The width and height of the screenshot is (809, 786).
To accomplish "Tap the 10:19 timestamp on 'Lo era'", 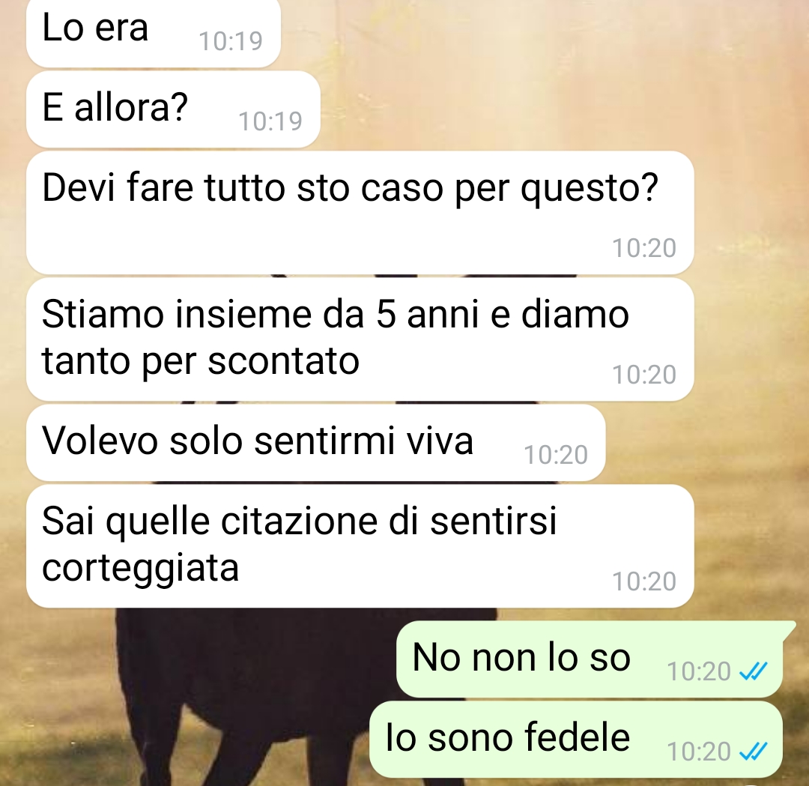I will (231, 40).
